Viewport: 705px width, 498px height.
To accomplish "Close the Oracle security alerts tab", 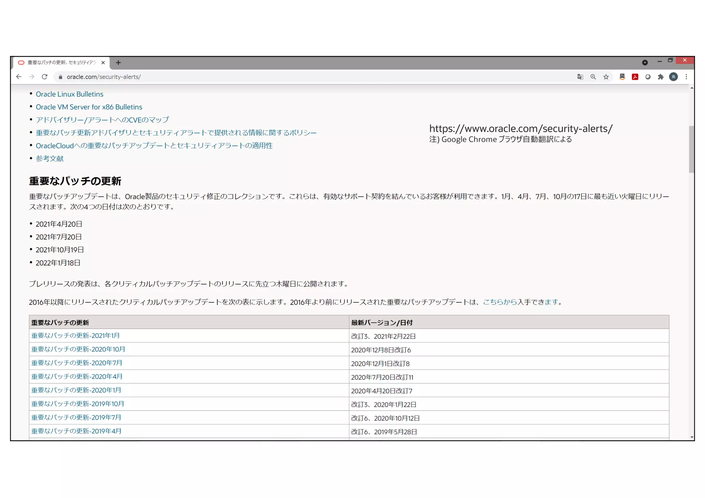I will point(103,63).
